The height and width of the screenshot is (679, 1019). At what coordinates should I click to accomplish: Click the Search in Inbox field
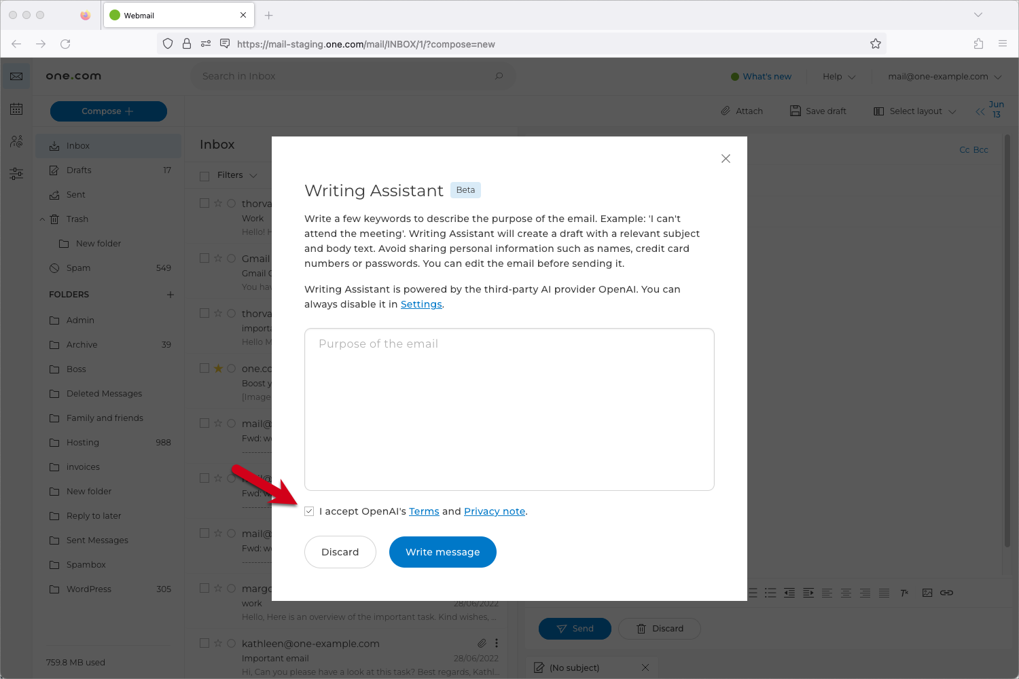coord(353,76)
